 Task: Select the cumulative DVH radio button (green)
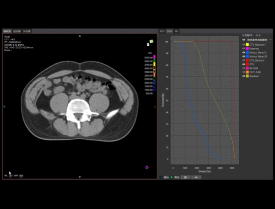coord(172,177)
